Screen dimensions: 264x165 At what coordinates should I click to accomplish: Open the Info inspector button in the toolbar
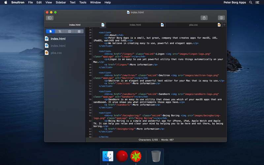(221, 18)
